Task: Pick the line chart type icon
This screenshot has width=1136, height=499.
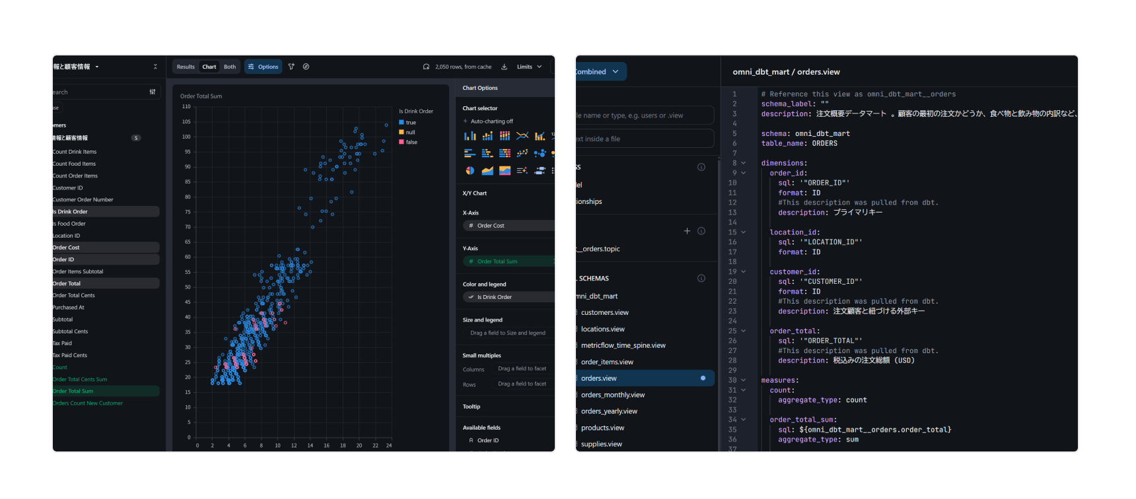Action: (x=522, y=136)
